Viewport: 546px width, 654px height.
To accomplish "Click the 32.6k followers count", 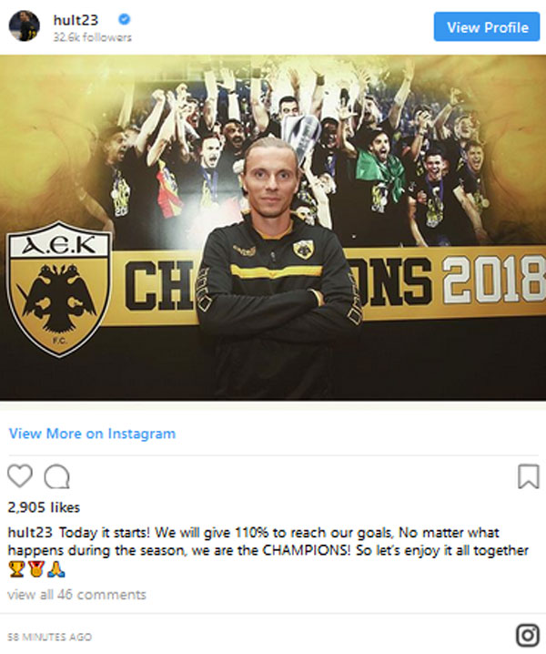I will click(x=92, y=37).
